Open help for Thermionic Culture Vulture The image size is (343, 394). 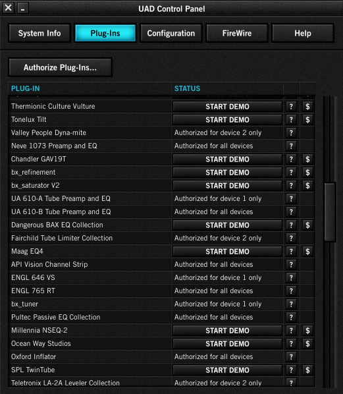291,107
